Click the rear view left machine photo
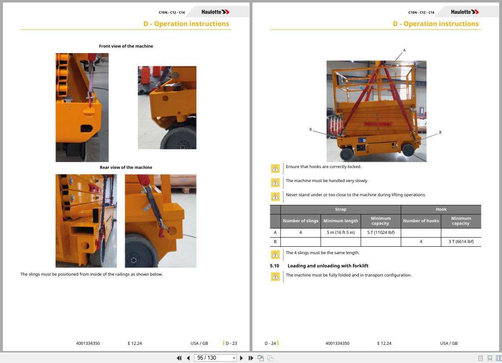This screenshot has height=363, width=502. coord(86,221)
